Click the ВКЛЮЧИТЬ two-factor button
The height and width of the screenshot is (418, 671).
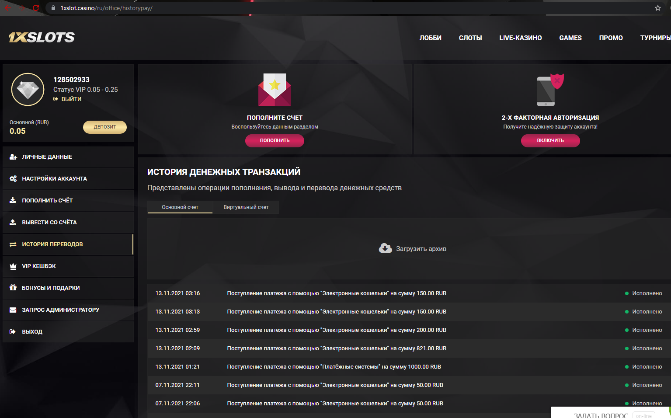click(x=550, y=140)
